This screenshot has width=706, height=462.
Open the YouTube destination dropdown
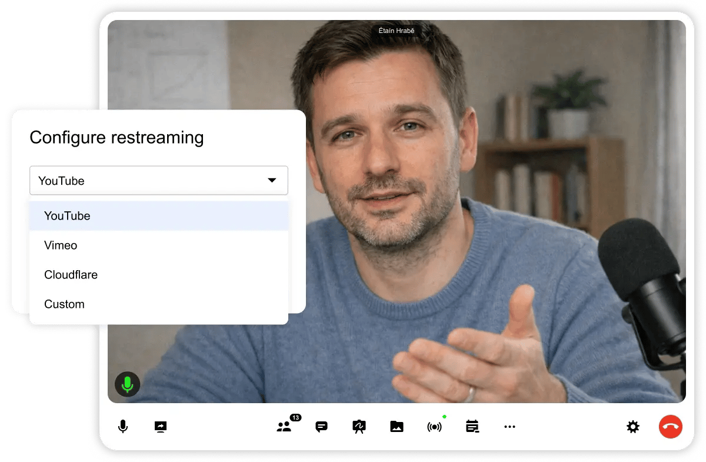[158, 181]
